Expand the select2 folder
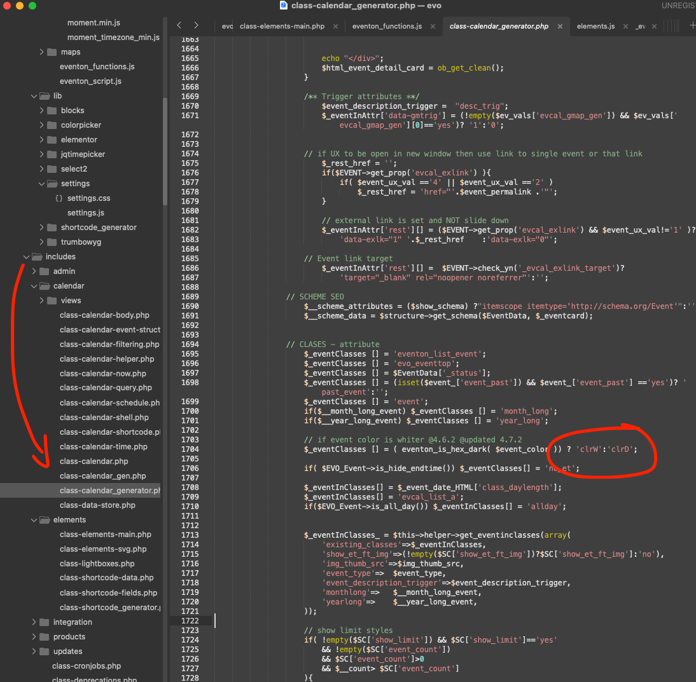The image size is (696, 682). (41, 169)
